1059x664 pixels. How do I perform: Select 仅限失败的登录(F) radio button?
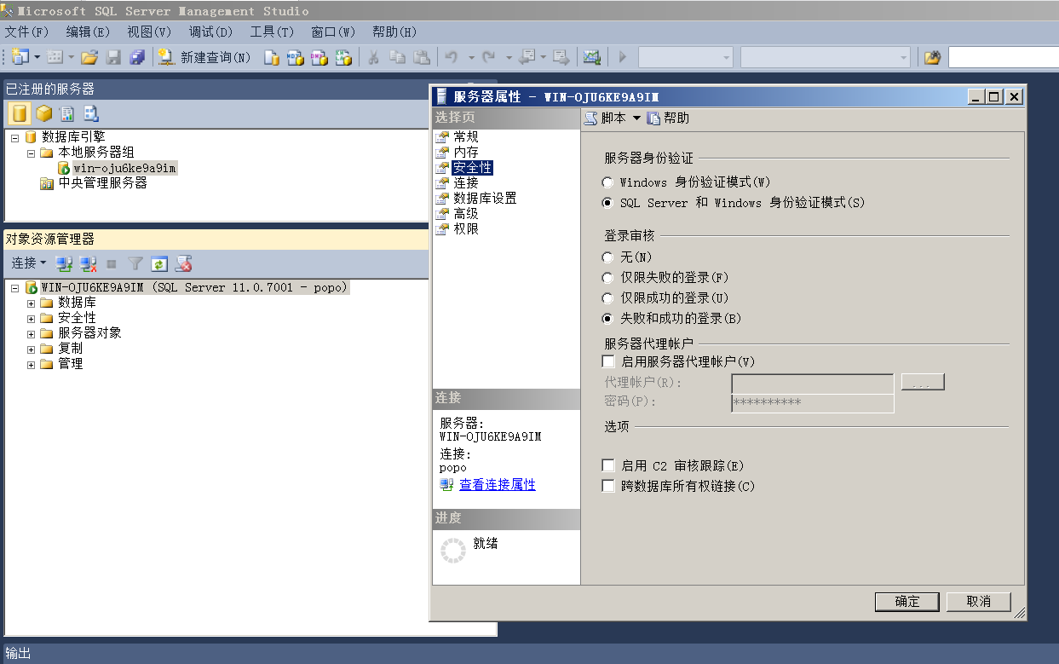click(607, 278)
